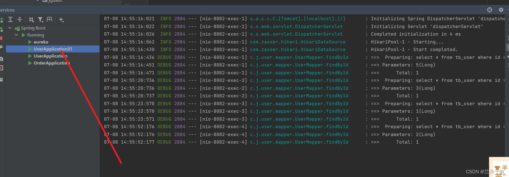Click the red Stop square icon
Screen dimensions: 509x177
[x=1, y=38]
